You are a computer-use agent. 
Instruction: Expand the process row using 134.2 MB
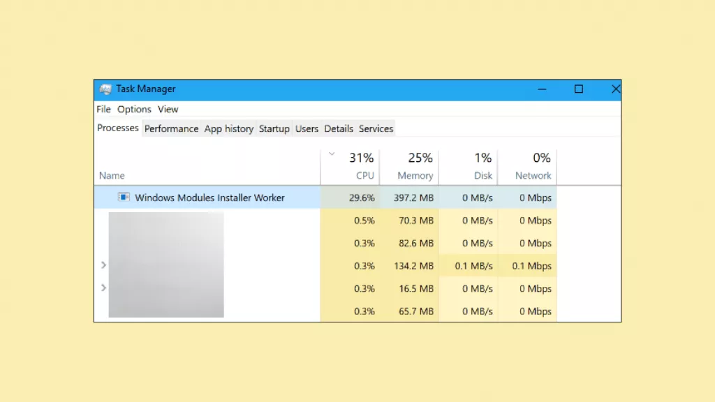tap(103, 265)
